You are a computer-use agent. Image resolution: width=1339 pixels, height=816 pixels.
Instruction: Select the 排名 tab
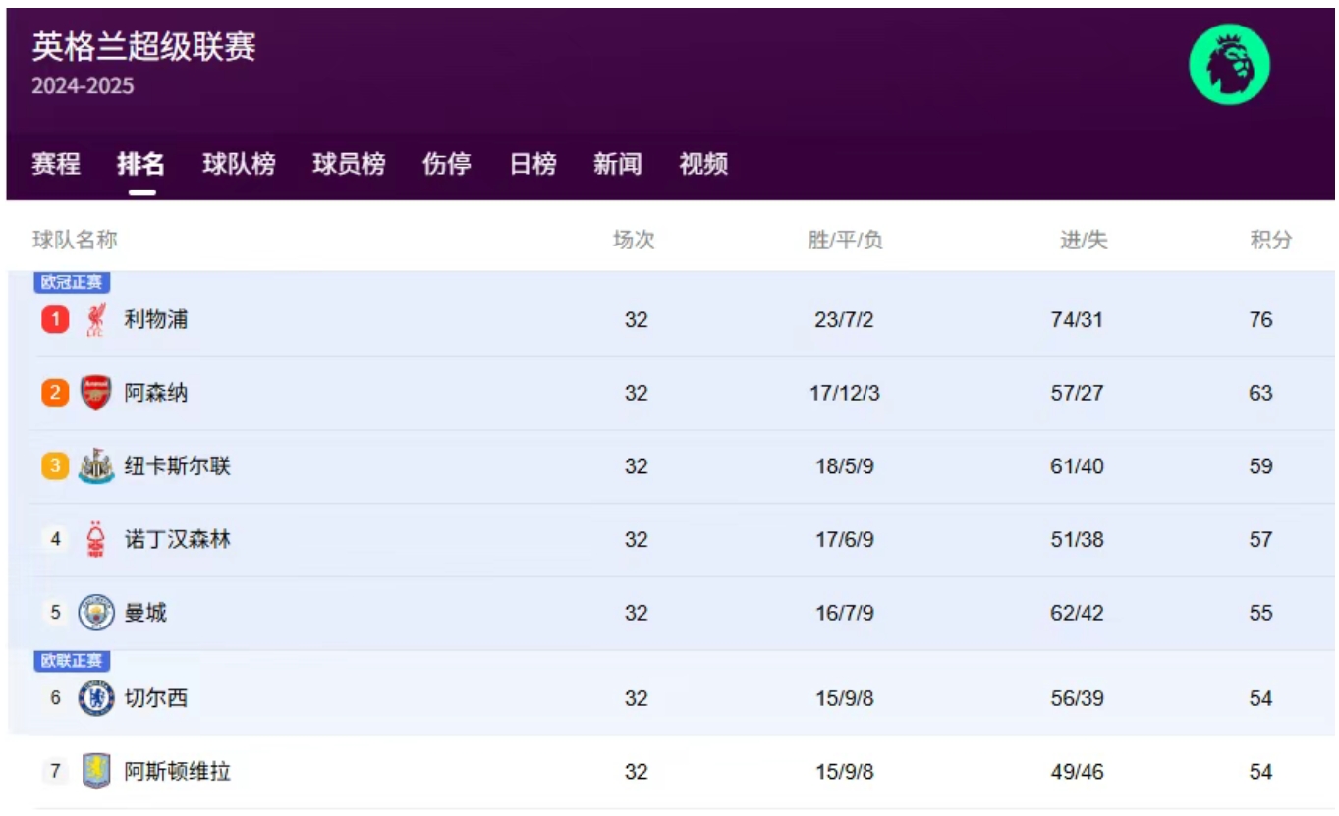point(141,164)
